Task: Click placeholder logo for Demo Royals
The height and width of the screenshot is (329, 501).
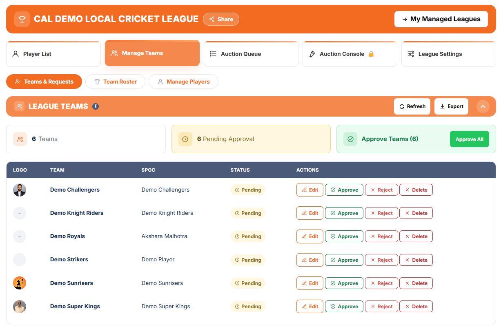Action: tap(20, 236)
